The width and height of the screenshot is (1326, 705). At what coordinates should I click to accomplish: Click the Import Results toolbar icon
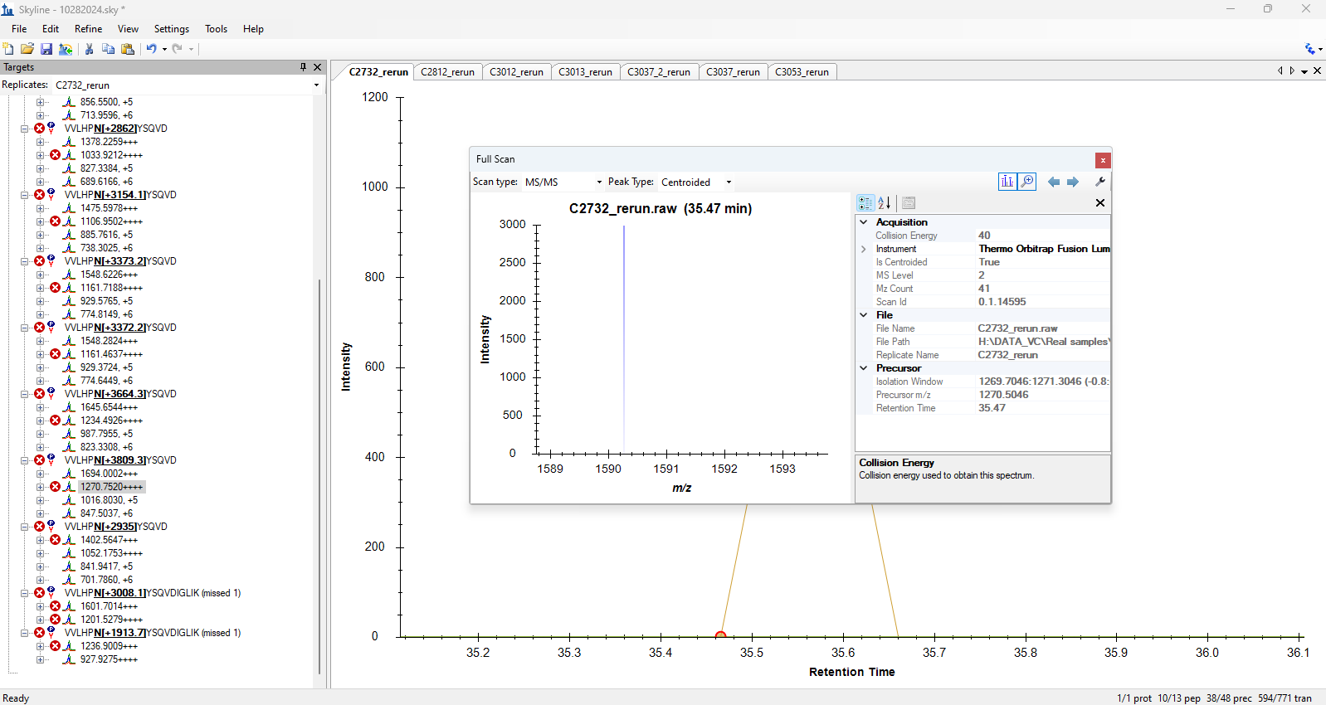(x=66, y=49)
